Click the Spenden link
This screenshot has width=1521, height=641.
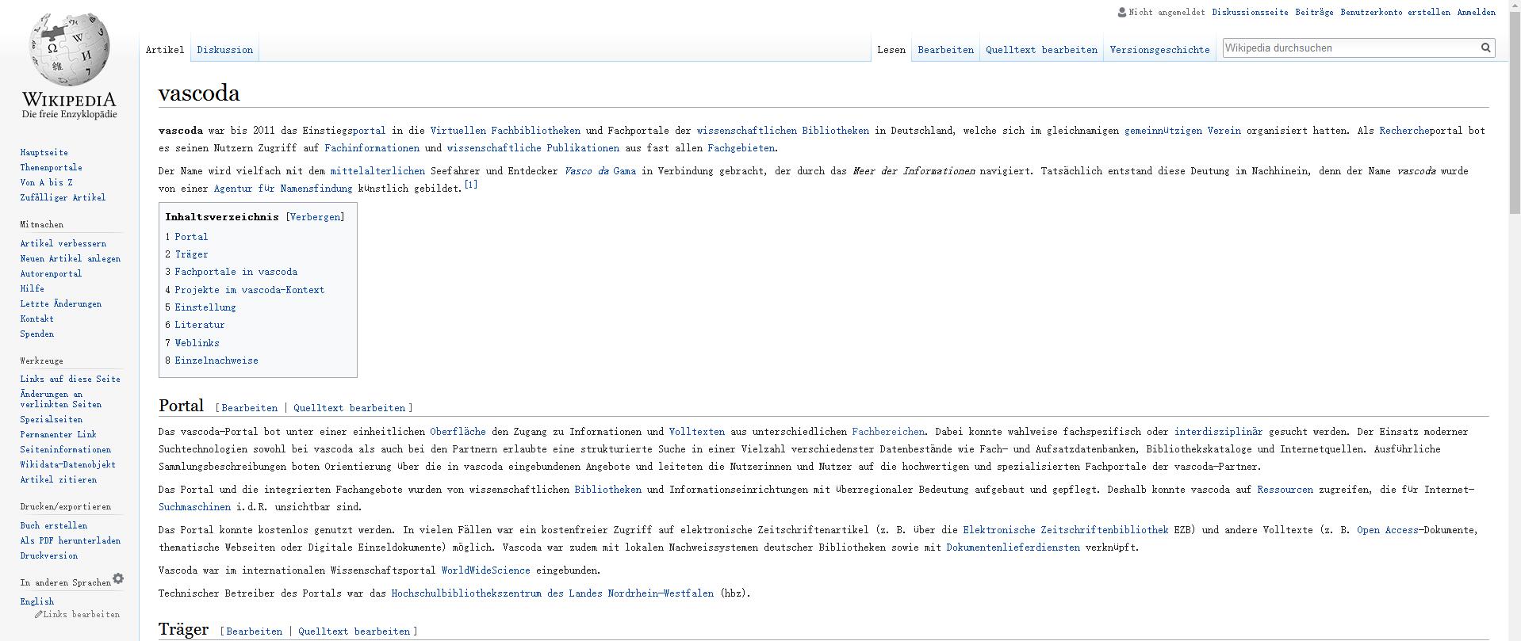coord(37,334)
